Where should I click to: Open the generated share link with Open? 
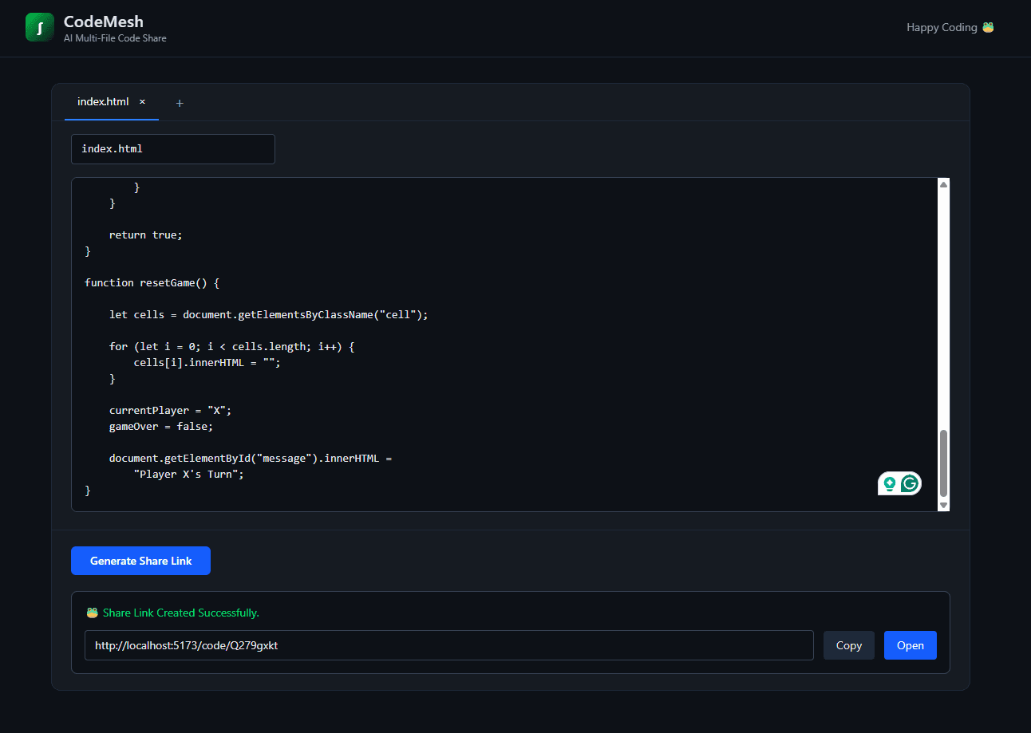tap(910, 644)
